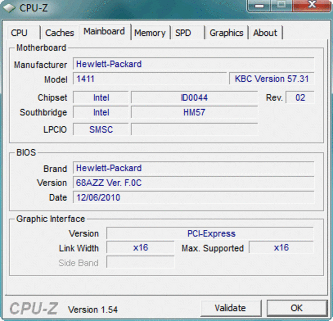
Task: Click the empty LPCIO model field
Action: 195,129
